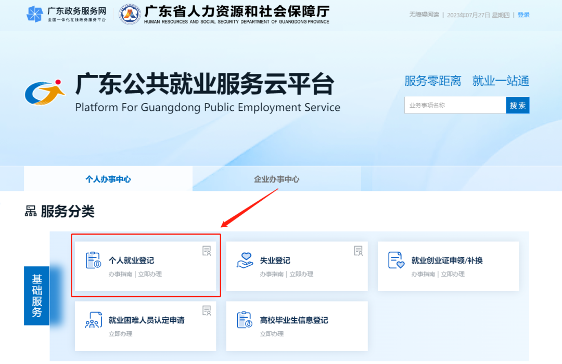Focus the 业务事项名称 search field
The image size is (562, 364).
click(x=455, y=106)
